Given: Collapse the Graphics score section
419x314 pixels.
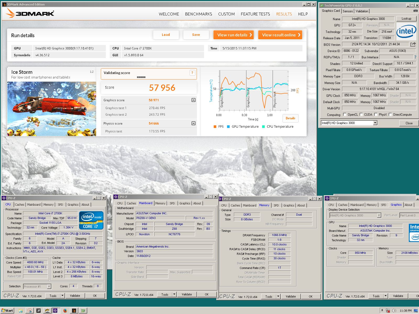Looking at the screenshot, I should (x=194, y=100).
